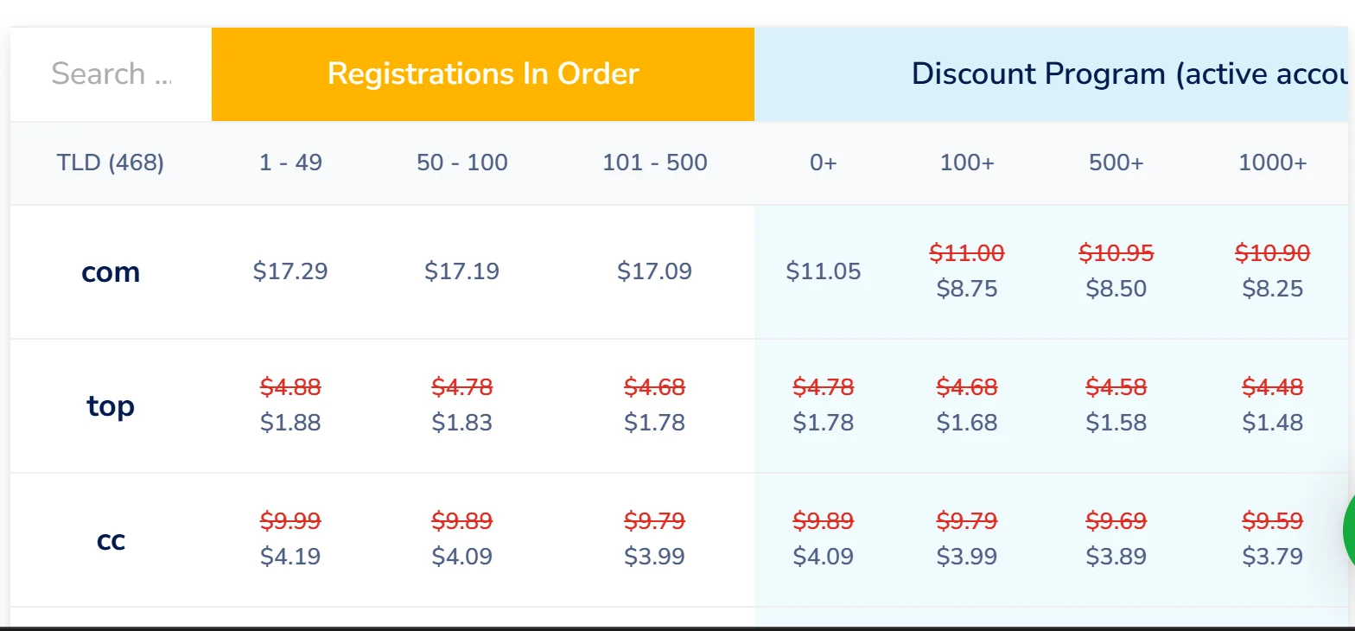Choose the 0+ discount tier header
The width and height of the screenshot is (1355, 631).
pyautogui.click(x=823, y=163)
